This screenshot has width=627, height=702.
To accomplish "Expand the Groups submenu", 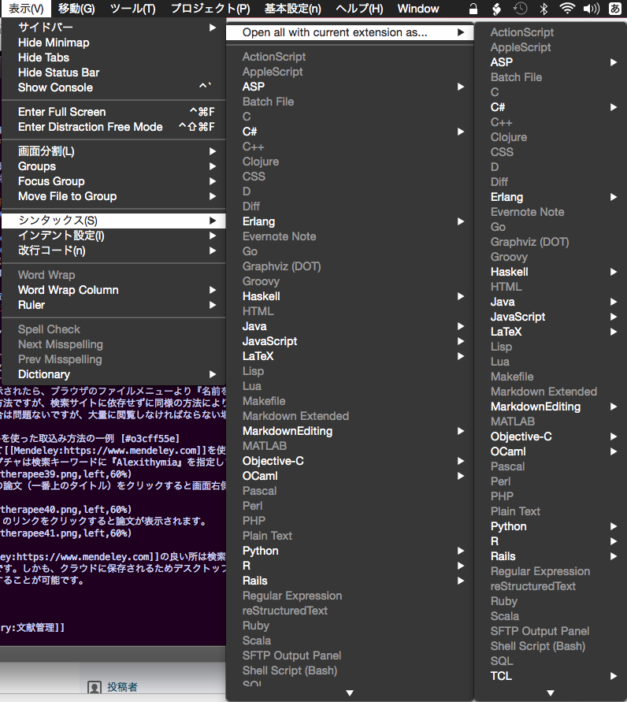I will tap(113, 166).
